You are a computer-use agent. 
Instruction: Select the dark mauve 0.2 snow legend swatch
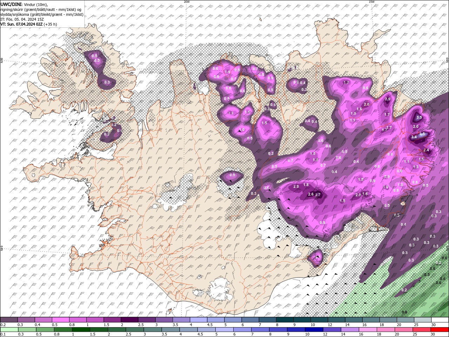[x=9, y=320]
